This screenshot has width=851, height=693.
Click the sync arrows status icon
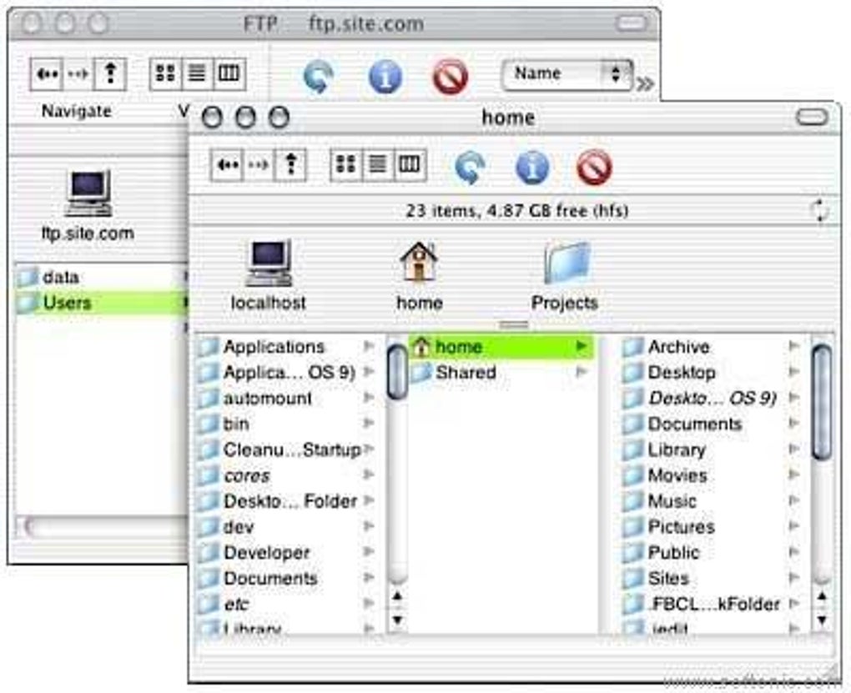[x=819, y=210]
